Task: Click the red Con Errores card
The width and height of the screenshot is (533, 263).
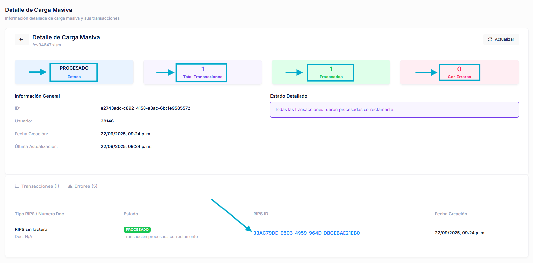Action: [459, 72]
